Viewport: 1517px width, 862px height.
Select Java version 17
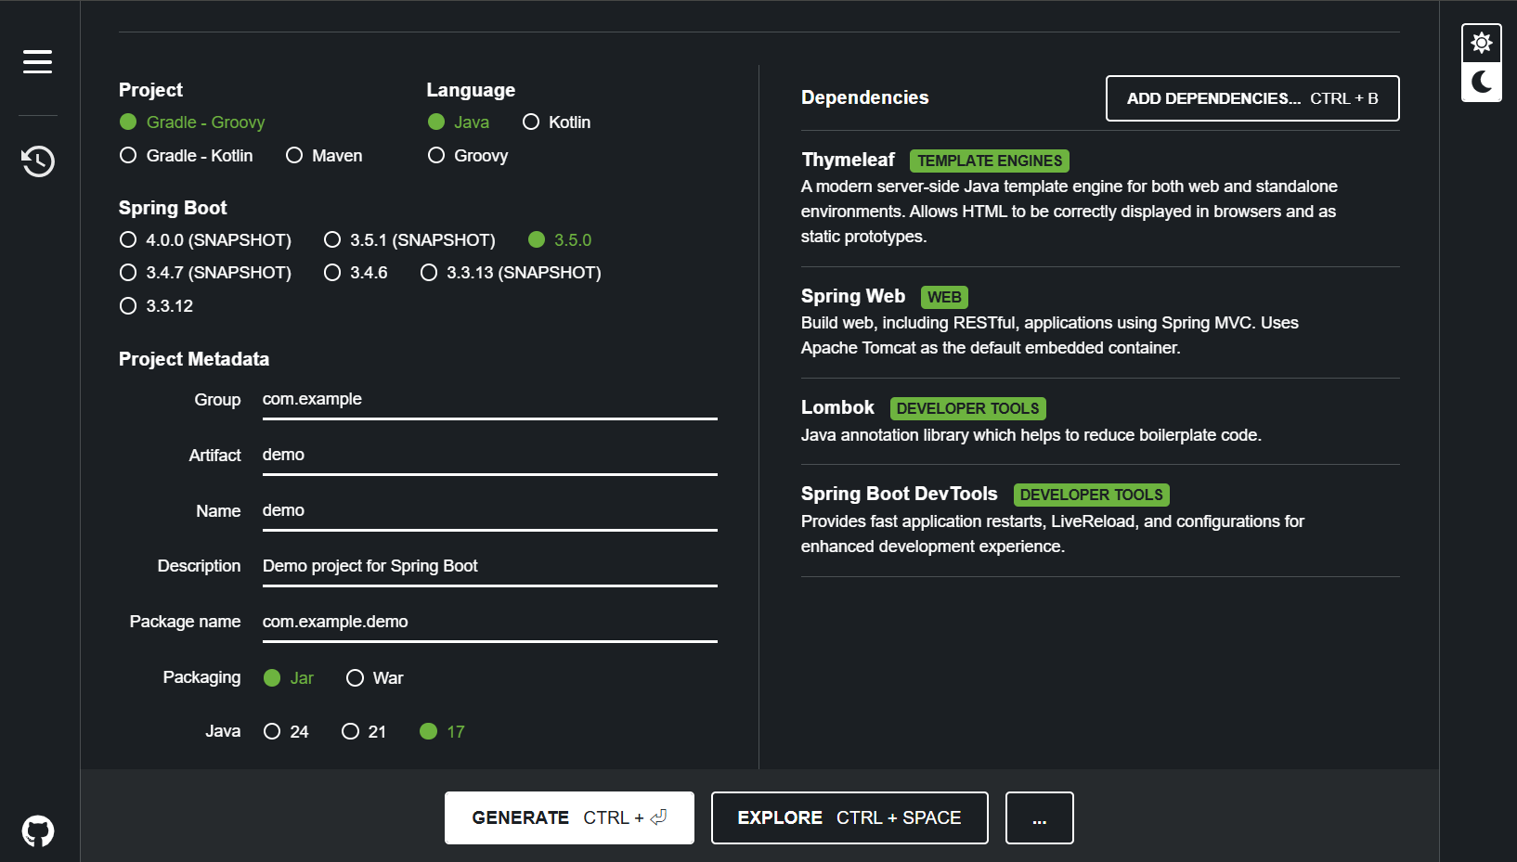point(442,732)
